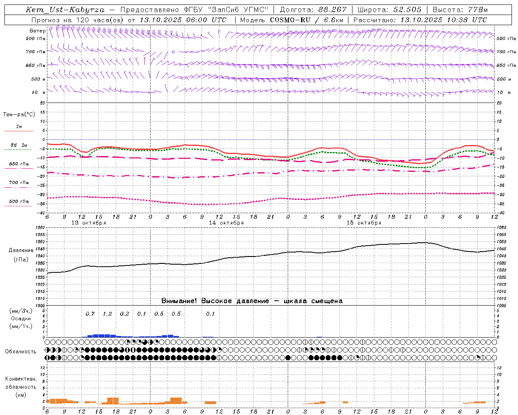The image size is (518, 415).
Task: Click the 'Облачность' cloud cover label
Action: (x=21, y=351)
